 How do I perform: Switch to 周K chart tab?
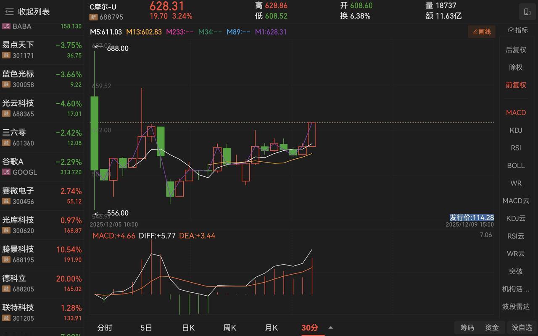(229, 328)
